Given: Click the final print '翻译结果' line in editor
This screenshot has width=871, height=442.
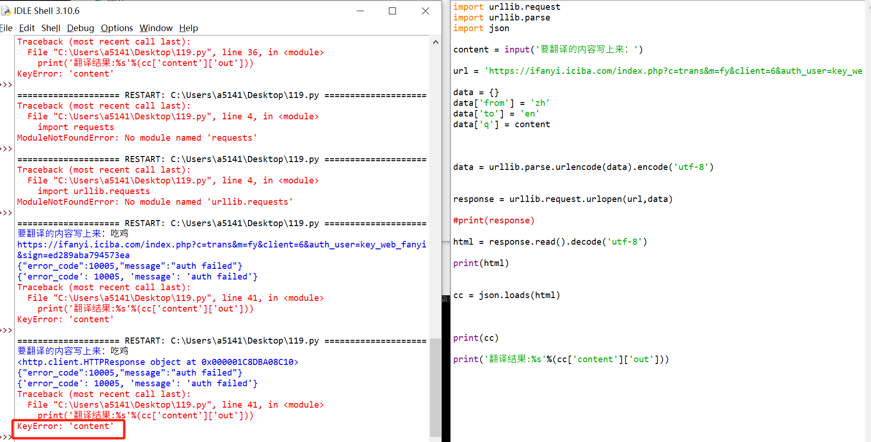Looking at the screenshot, I should [561, 359].
